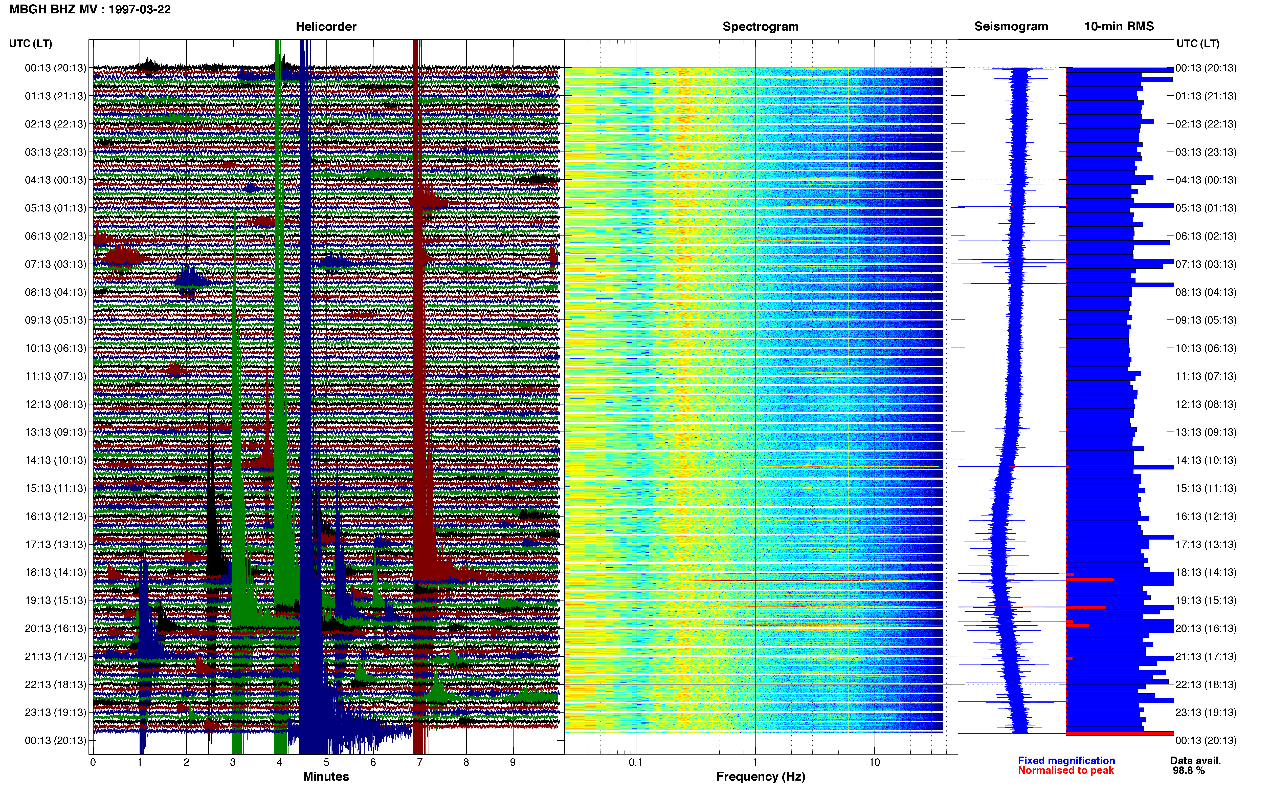This screenshot has height=794, width=1269.
Task: Click the 'Seismogram' panel heading
Action: (x=1011, y=26)
